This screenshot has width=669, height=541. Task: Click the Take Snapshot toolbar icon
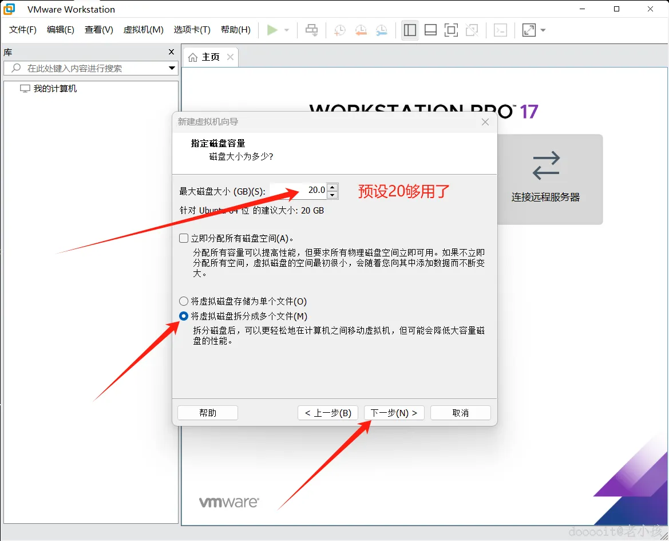340,30
